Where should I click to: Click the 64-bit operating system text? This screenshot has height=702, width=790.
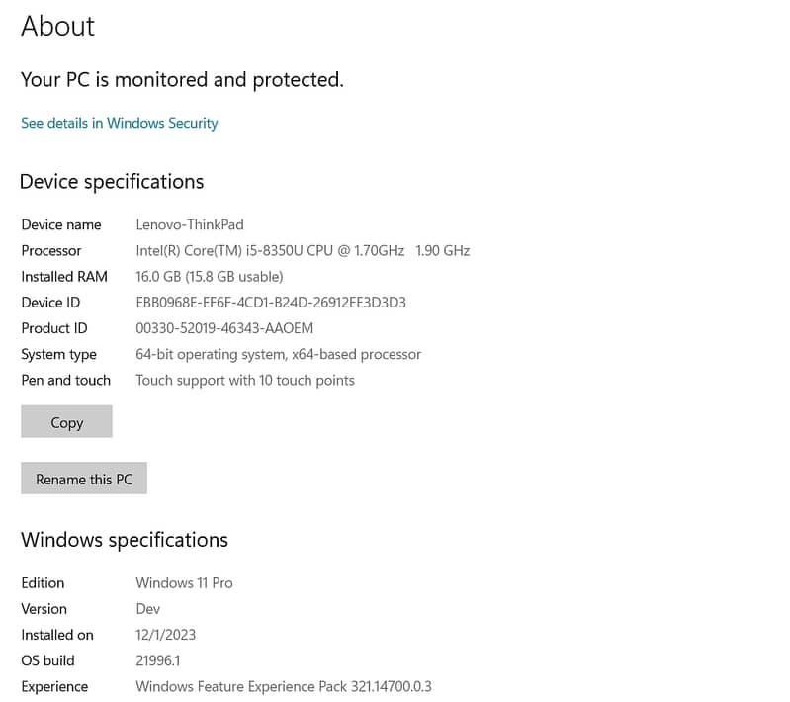tap(278, 354)
